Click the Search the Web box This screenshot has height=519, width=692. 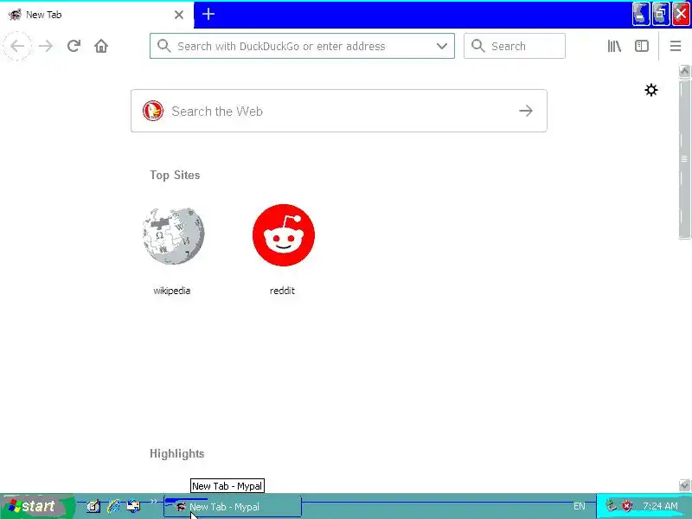point(338,111)
